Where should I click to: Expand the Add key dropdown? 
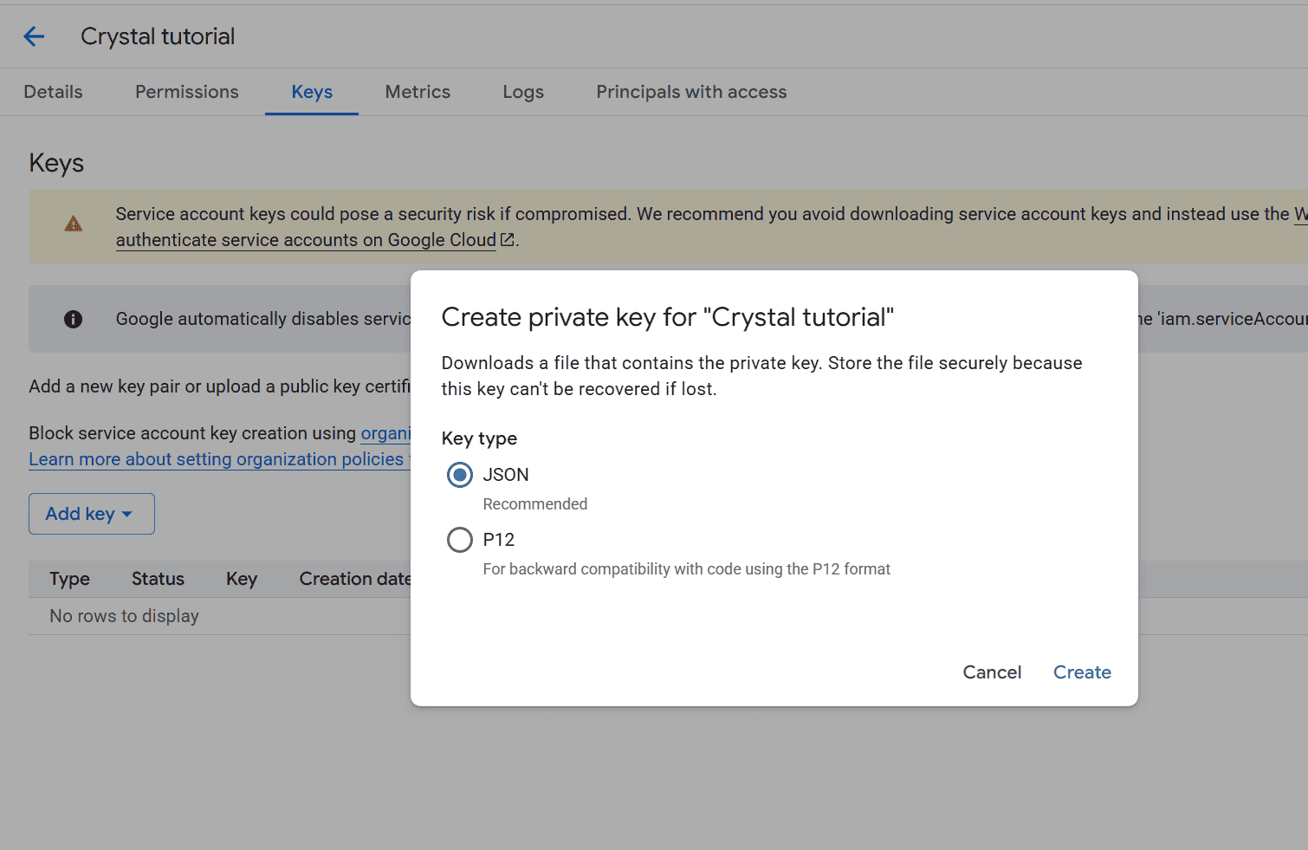click(92, 514)
